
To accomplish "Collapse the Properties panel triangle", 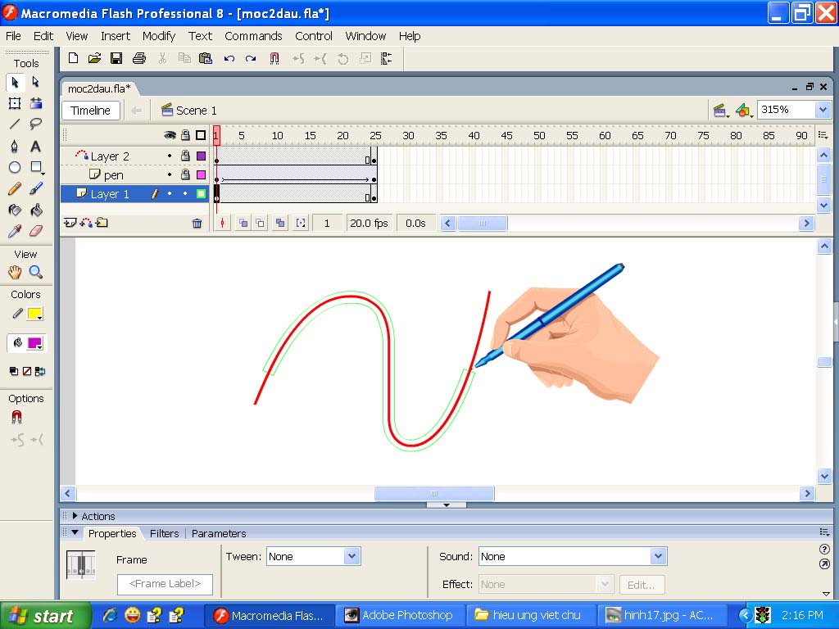I will click(75, 532).
